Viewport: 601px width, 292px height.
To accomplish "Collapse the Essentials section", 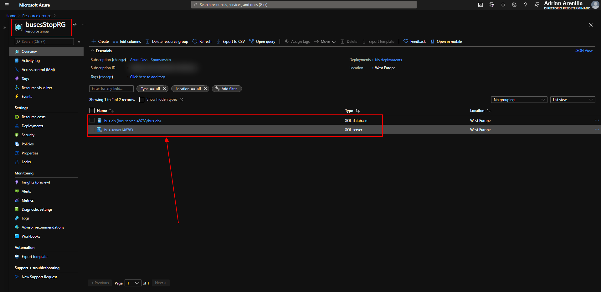I will click(101, 51).
